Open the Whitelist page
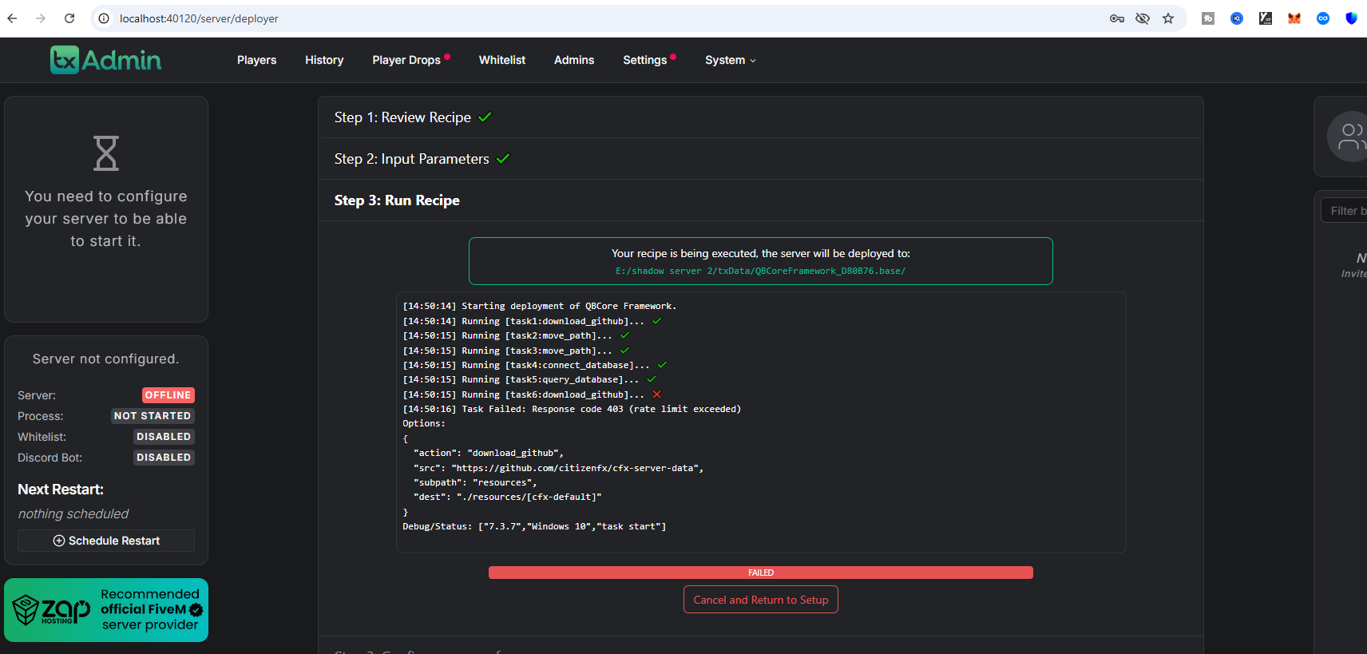This screenshot has width=1367, height=654. [501, 60]
